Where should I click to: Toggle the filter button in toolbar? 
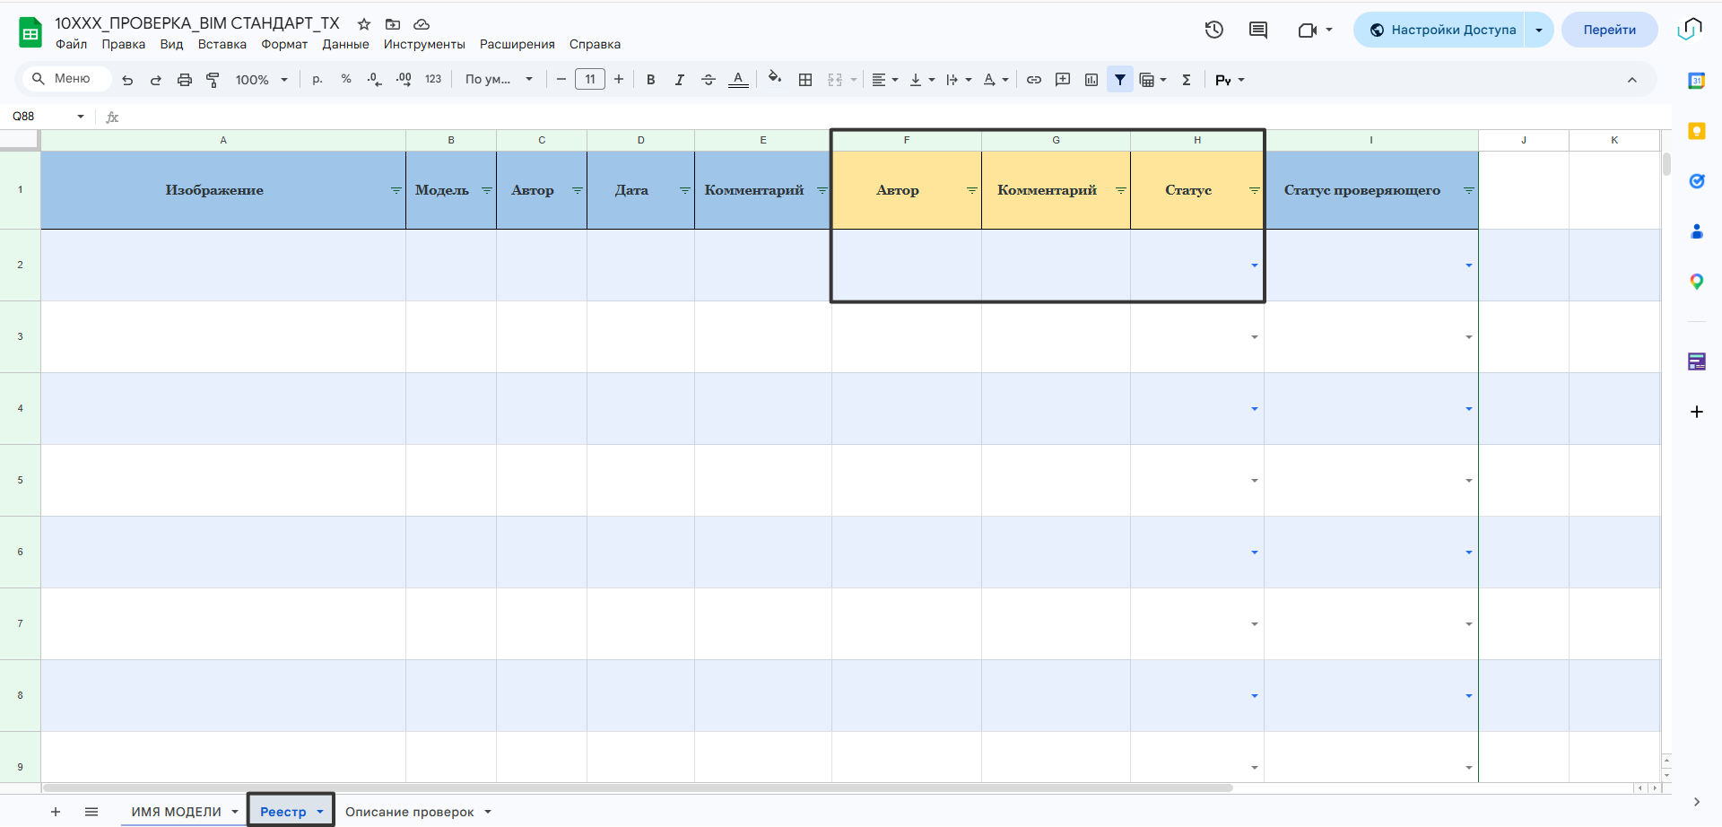[1120, 80]
